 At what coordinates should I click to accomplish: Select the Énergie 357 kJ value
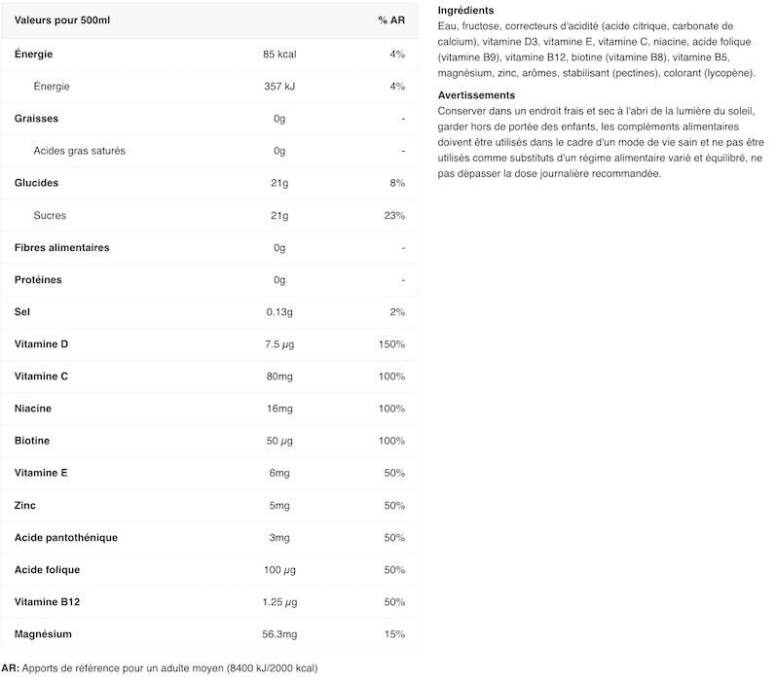pyautogui.click(x=279, y=87)
